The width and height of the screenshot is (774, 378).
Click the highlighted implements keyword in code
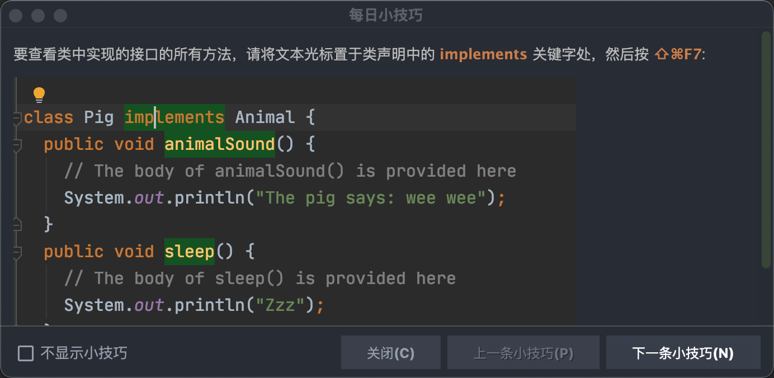(174, 117)
